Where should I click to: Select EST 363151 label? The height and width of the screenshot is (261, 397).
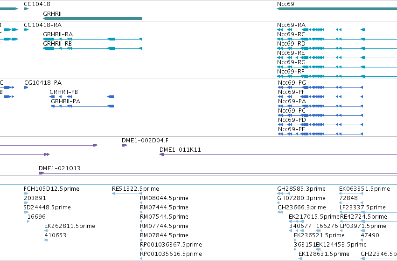click(x=305, y=245)
